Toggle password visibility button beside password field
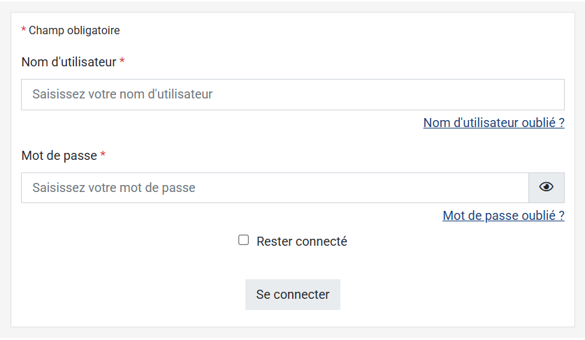The width and height of the screenshot is (585, 340). tap(547, 187)
